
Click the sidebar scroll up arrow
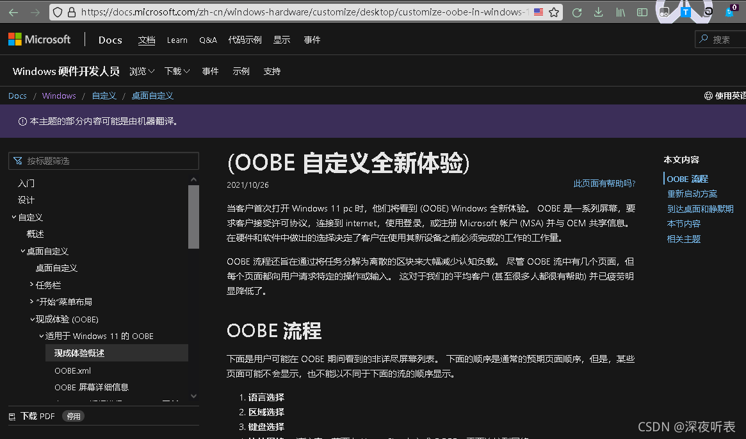tap(193, 179)
